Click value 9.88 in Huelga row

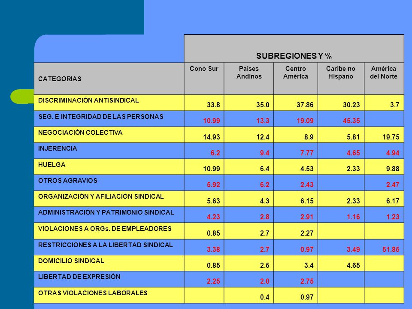[393, 169]
